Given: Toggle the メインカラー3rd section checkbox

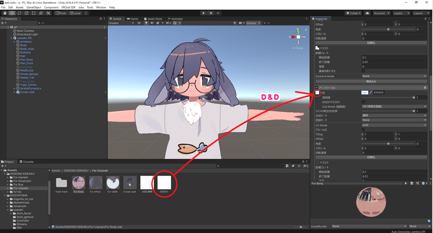Looking at the screenshot, I should [317, 88].
